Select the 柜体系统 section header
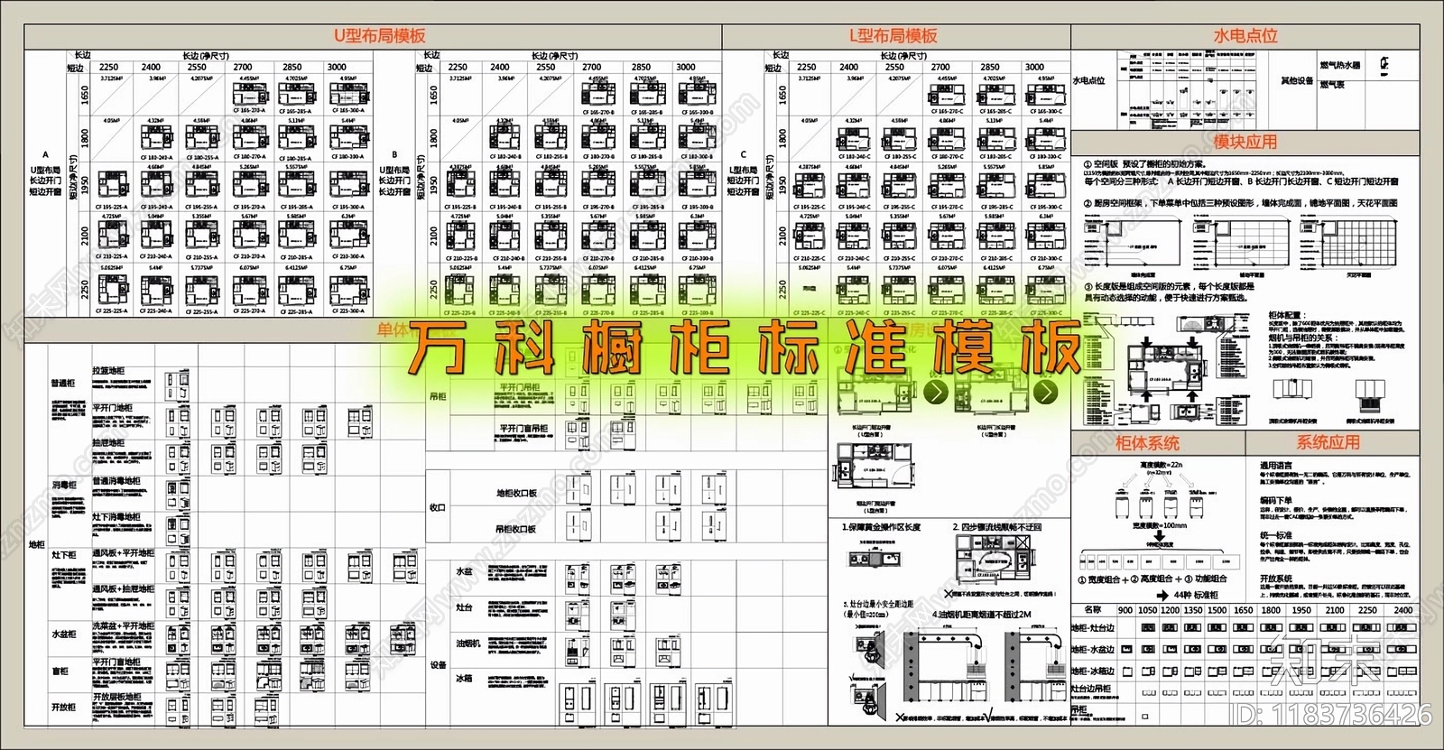 tap(1147, 442)
